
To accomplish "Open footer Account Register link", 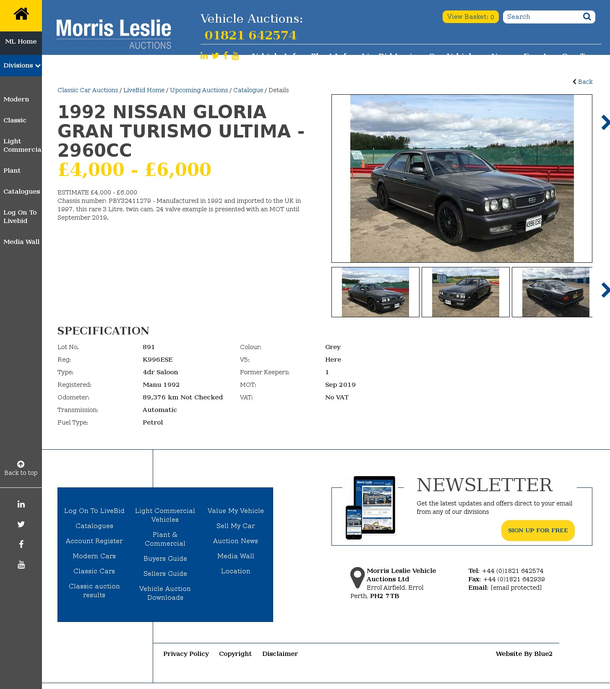I will click(94, 541).
